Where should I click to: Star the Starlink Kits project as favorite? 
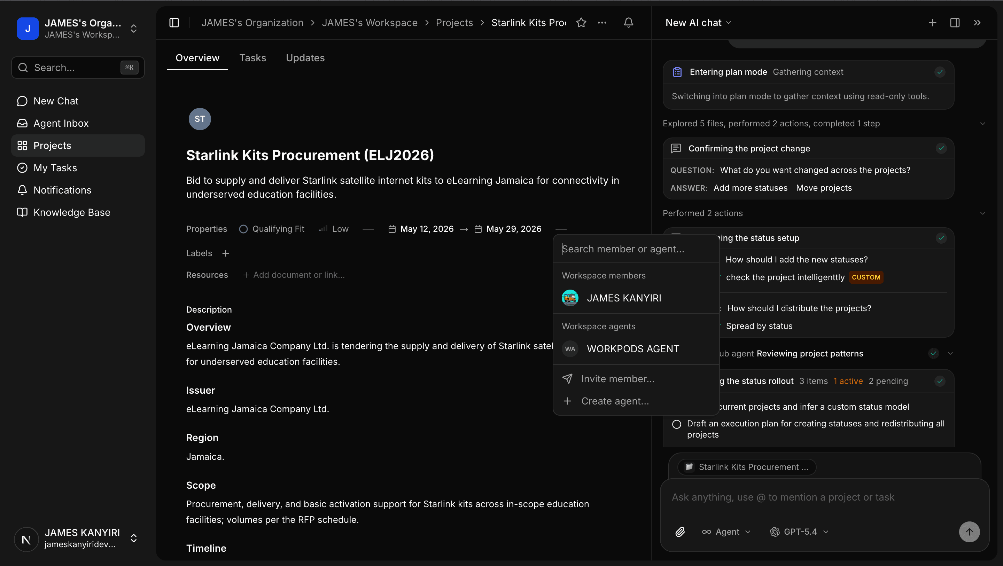point(581,23)
